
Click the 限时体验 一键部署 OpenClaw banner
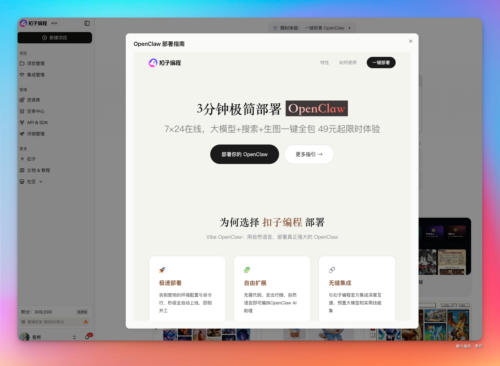tap(312, 28)
